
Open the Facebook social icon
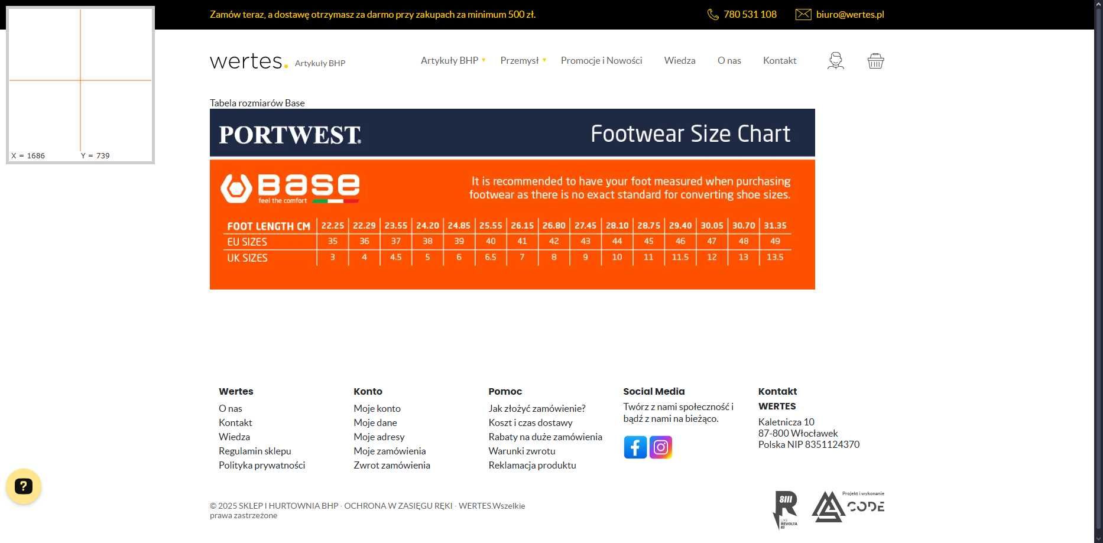click(x=635, y=447)
